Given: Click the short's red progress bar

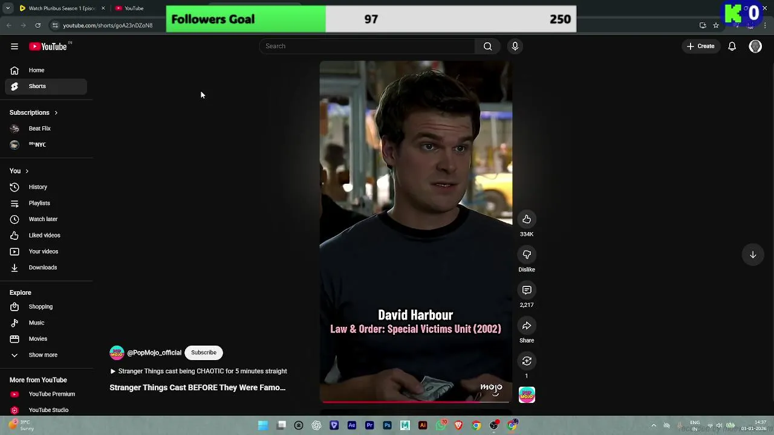Looking at the screenshot, I should (416, 401).
